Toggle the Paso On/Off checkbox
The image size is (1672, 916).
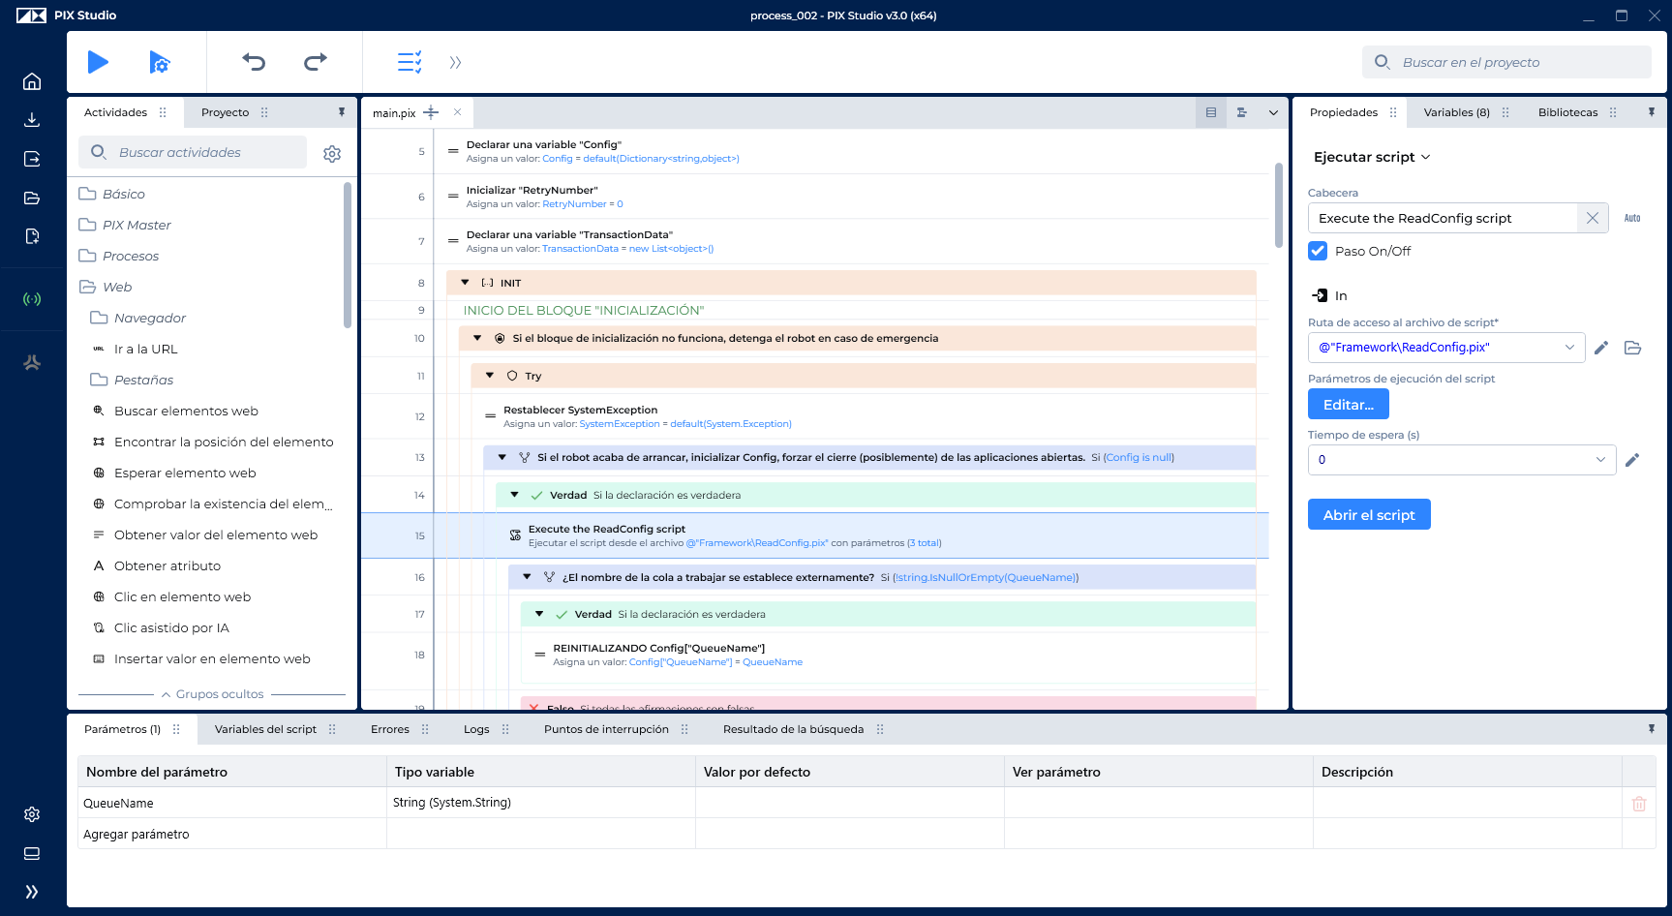click(1318, 251)
